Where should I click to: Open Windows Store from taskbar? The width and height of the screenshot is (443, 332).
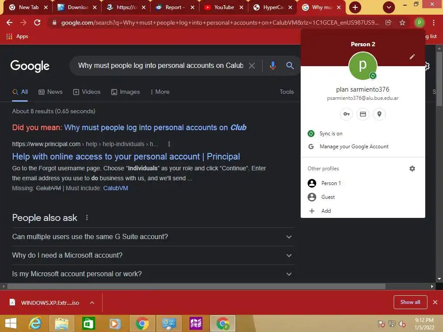click(x=88, y=323)
